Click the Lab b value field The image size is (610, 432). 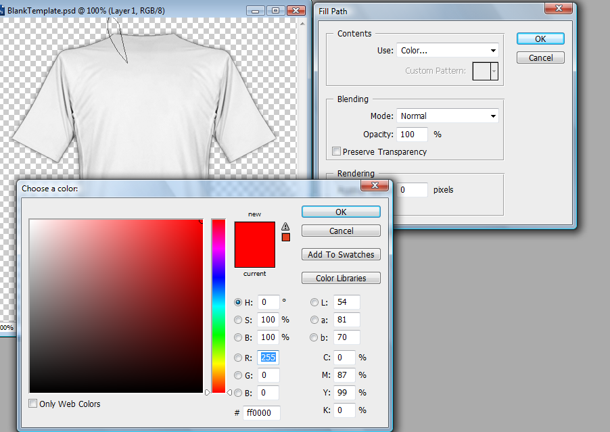347,337
